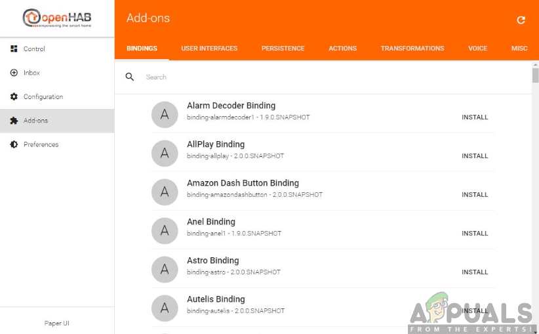The width and height of the screenshot is (539, 334).
Task: Click the Astro Binding avatar icon
Action: (165, 269)
